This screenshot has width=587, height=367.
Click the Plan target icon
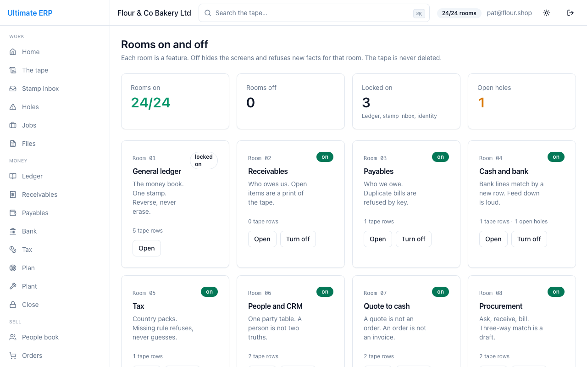pos(13,268)
